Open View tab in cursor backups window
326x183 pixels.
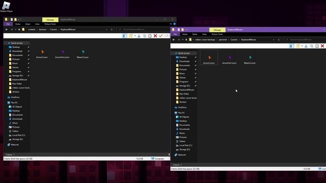coord(204,34)
